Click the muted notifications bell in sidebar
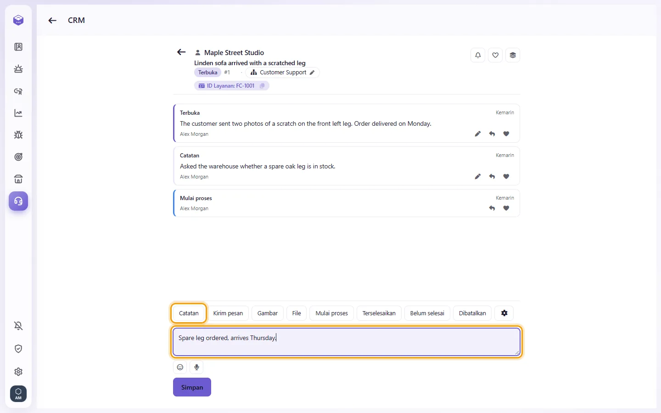The width and height of the screenshot is (661, 413). [18, 326]
